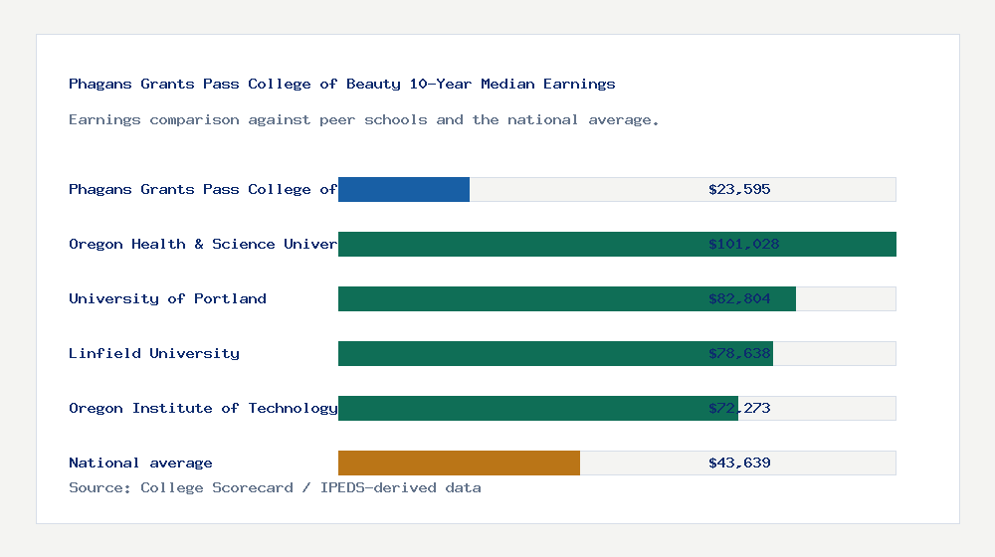Image resolution: width=995 pixels, height=557 pixels.
Task: Click the orange National average bar
Action: tap(459, 464)
